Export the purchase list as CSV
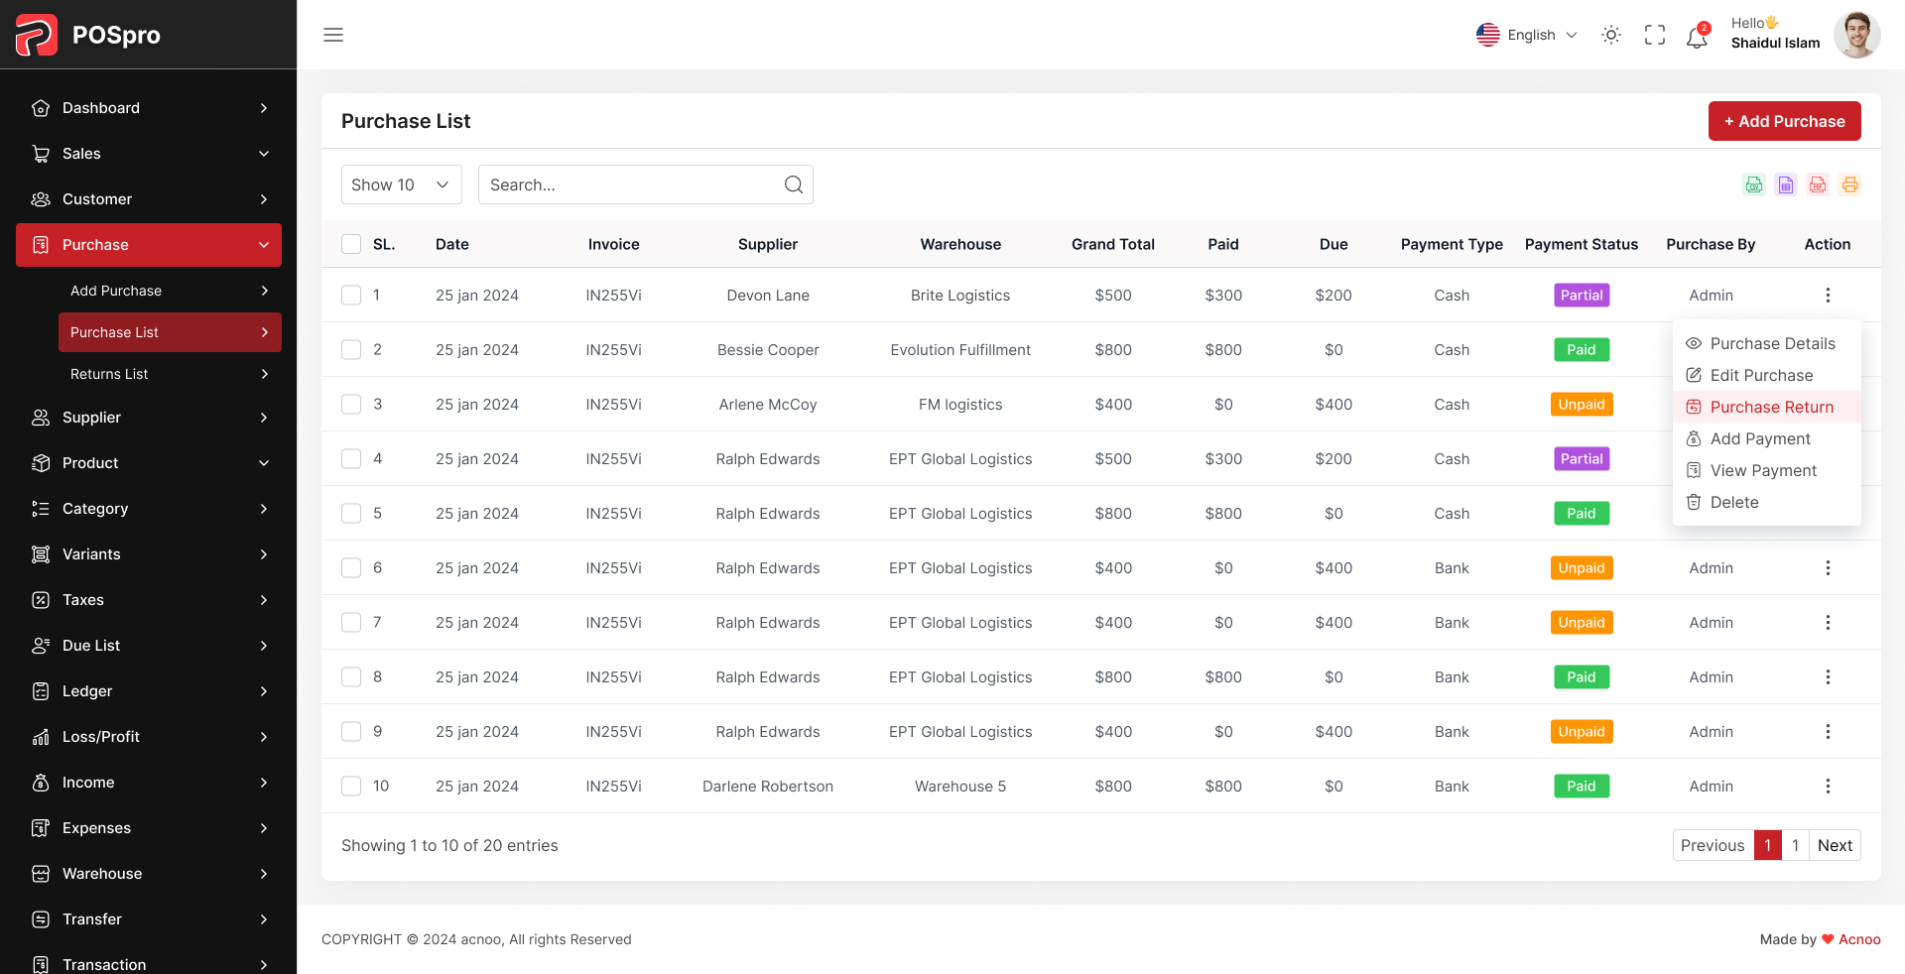The image size is (1905, 974). point(1753,184)
